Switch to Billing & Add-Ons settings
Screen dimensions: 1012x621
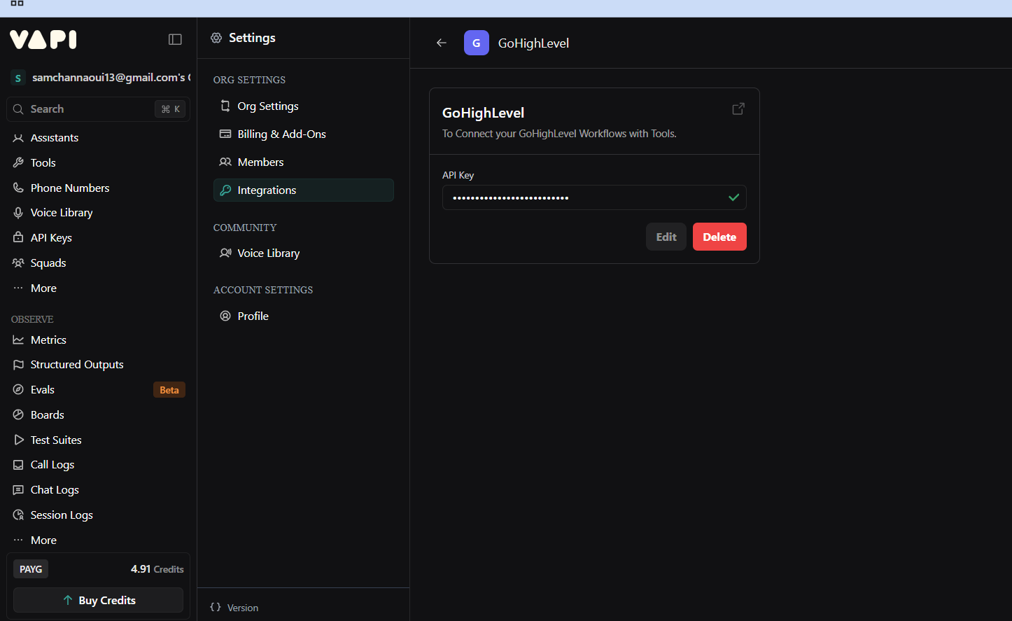(281, 134)
